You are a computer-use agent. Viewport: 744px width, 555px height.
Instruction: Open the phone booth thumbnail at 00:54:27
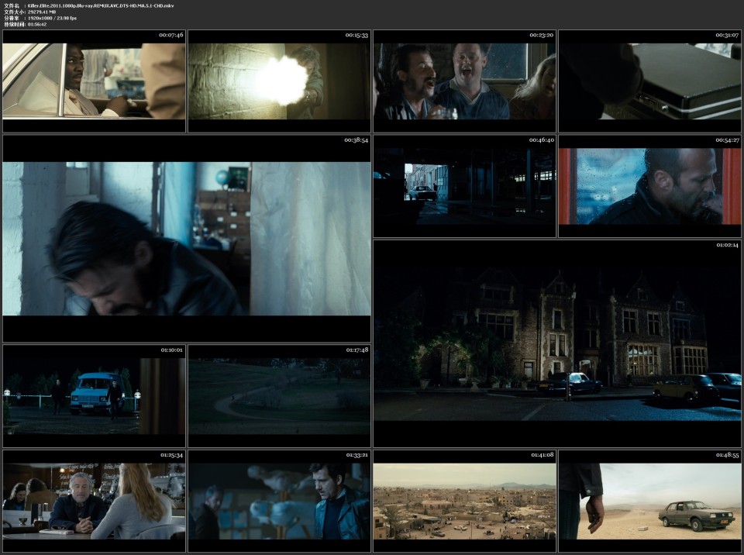[x=649, y=186]
